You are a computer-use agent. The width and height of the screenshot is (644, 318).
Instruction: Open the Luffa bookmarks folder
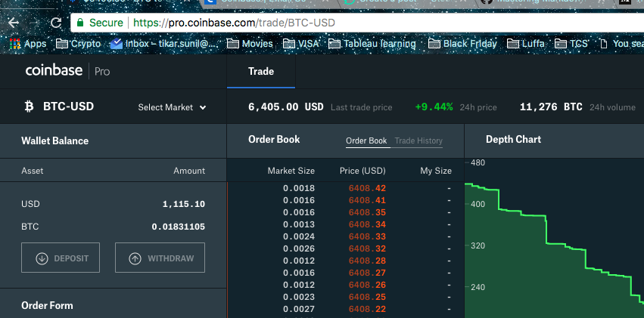[526, 44]
